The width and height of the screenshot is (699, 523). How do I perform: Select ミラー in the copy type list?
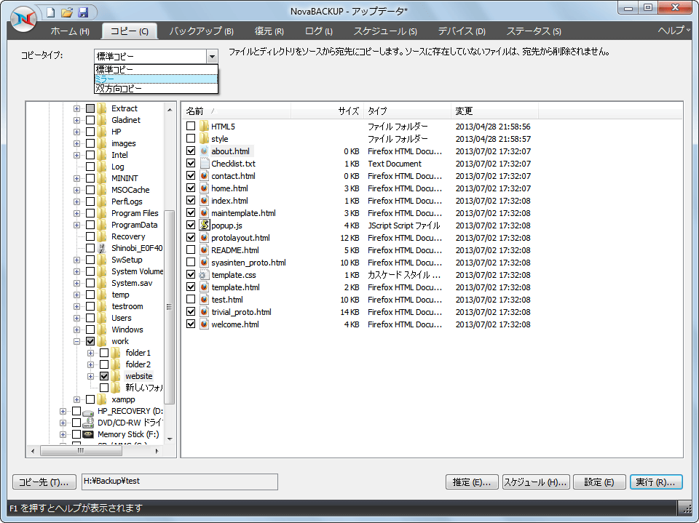tap(156, 79)
